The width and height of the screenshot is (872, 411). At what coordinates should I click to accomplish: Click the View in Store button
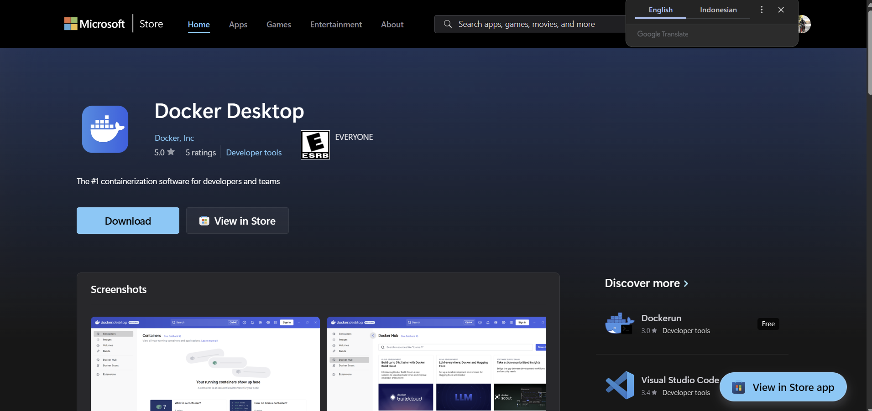coord(237,221)
